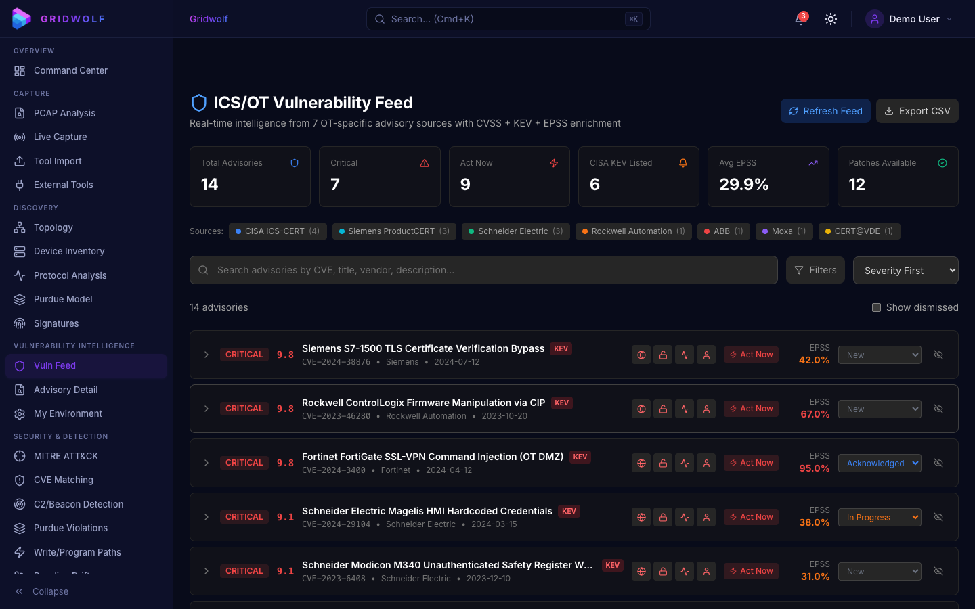Open the PCAP Analysis tool
The image size is (975, 609).
[64, 113]
